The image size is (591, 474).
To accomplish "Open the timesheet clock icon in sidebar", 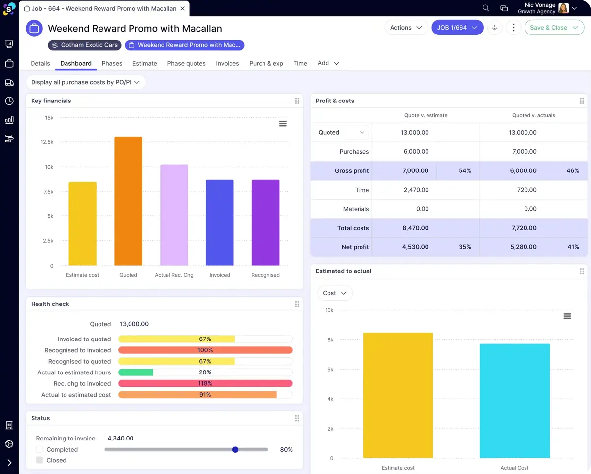I will (9, 101).
